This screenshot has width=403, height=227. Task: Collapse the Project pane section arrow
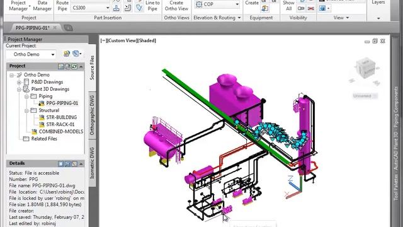(x=81, y=66)
